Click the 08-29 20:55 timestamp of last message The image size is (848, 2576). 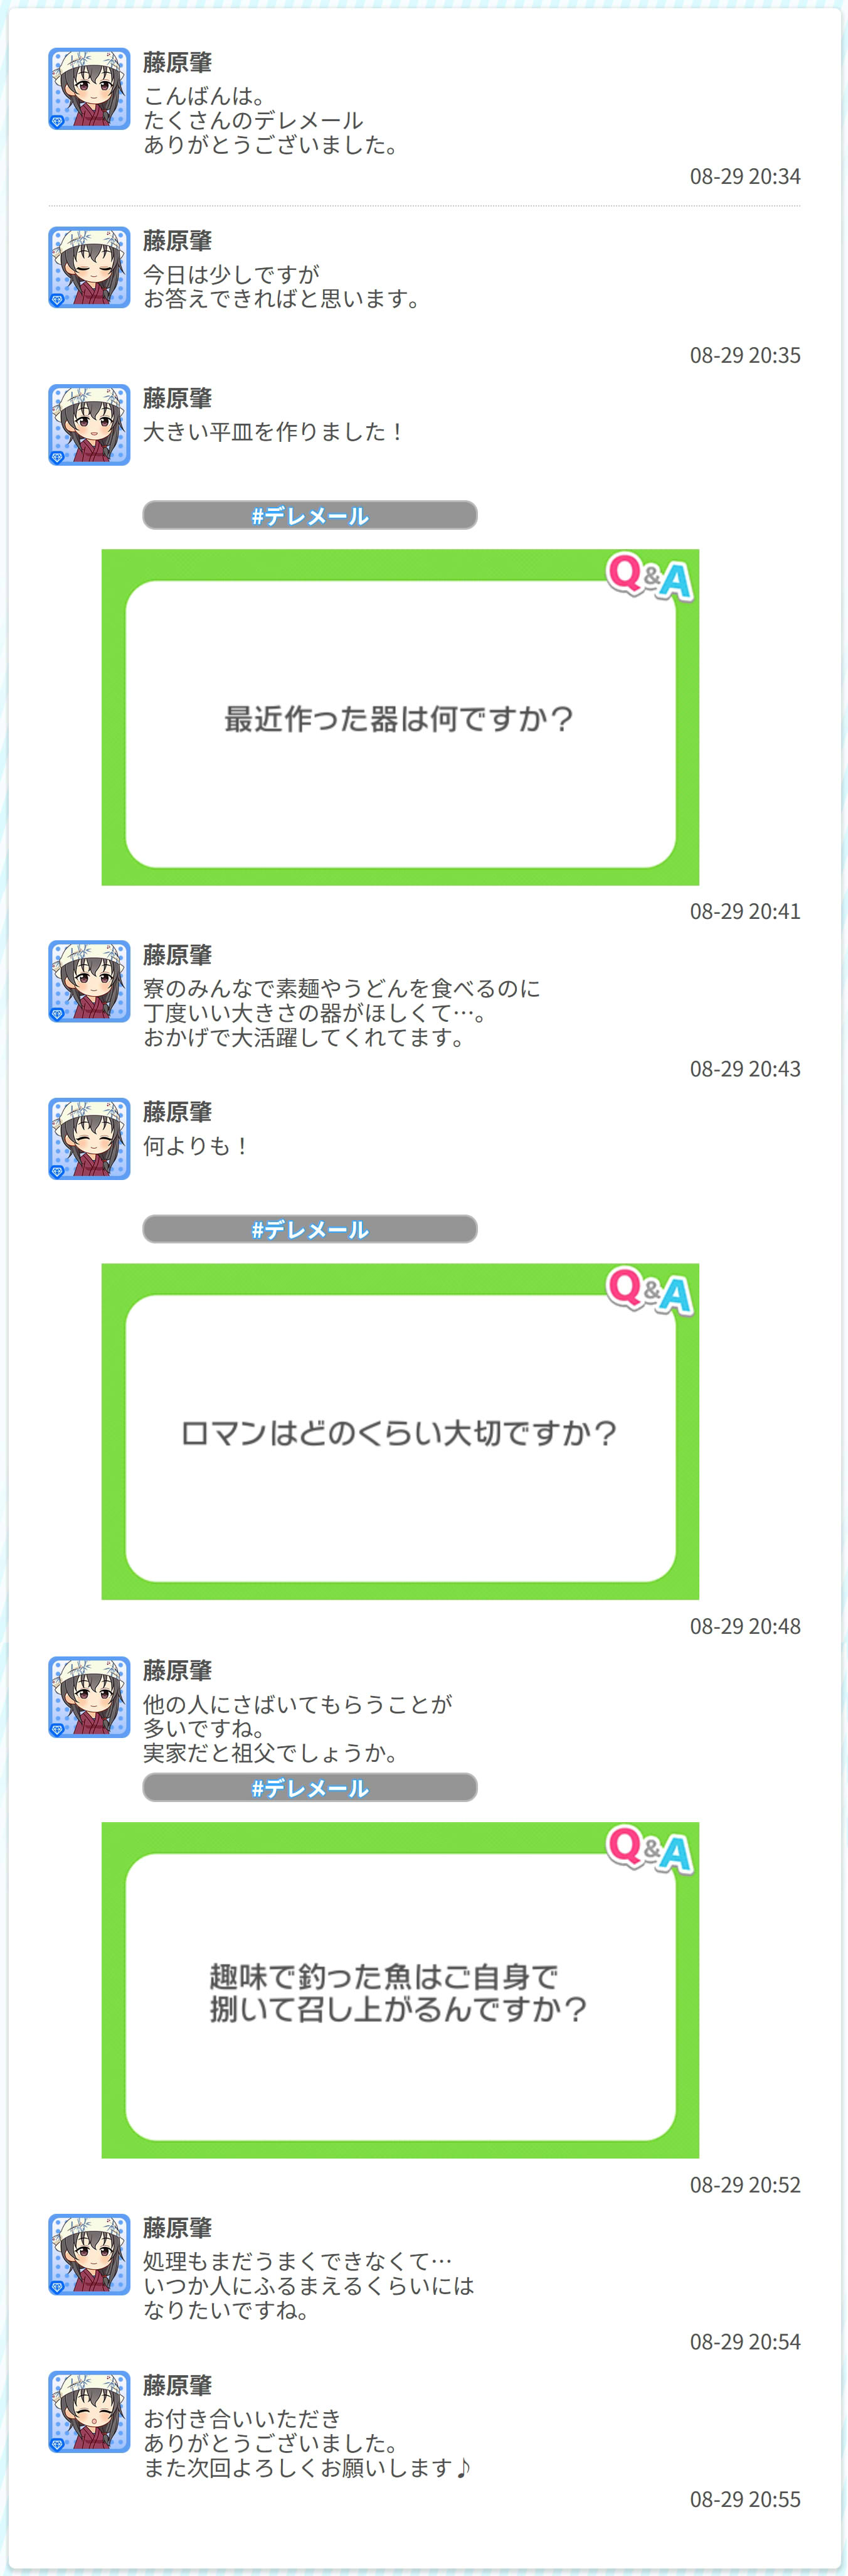(745, 2500)
